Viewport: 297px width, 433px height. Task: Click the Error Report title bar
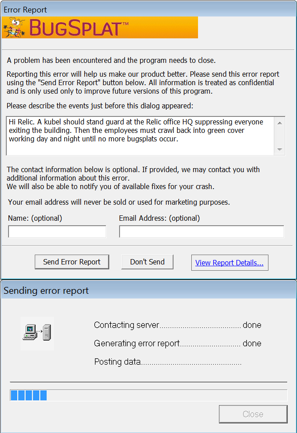[148, 10]
